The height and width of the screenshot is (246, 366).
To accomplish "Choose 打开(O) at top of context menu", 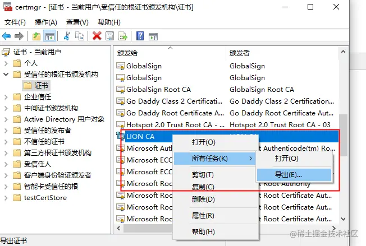I will coord(215,142).
